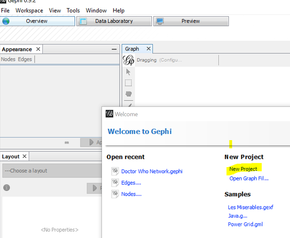Click the Gephi logo in Graph toolbar
This screenshot has width=290, height=238.
click(128, 60)
